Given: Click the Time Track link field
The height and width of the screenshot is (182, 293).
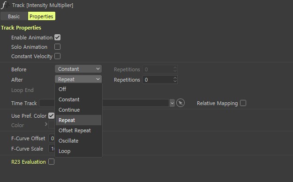Looking at the screenshot, I should point(104,103).
